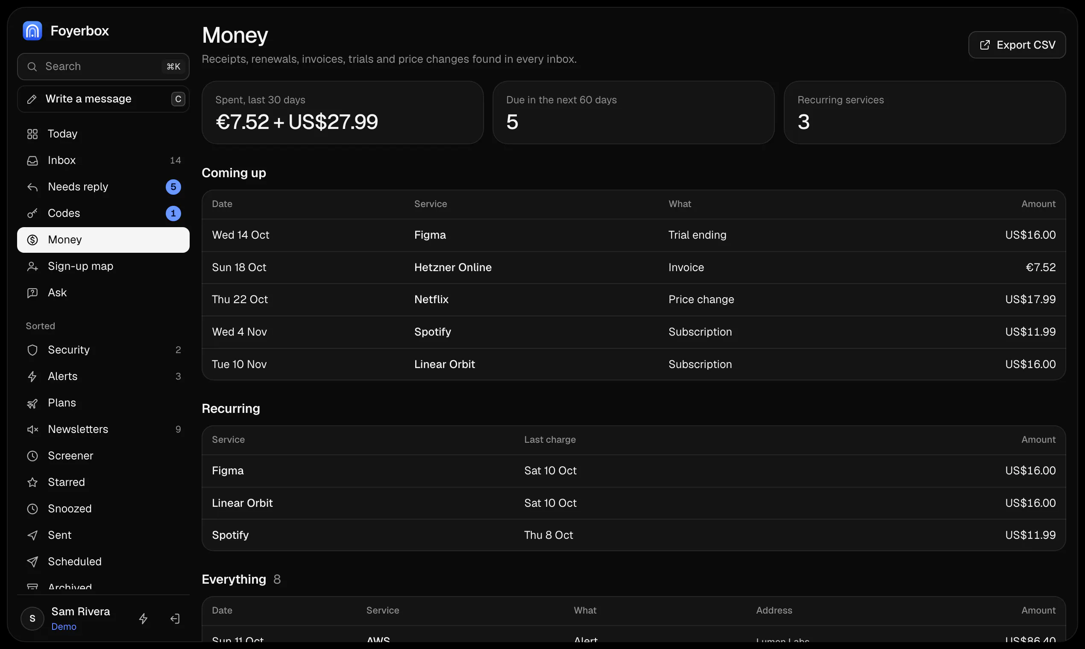This screenshot has height=649, width=1085.
Task: Click the Everything section heading
Action: pos(234,579)
